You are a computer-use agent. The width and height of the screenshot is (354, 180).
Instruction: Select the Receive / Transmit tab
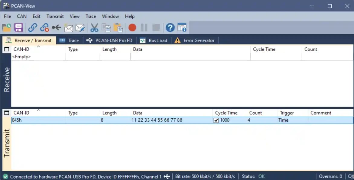29,40
